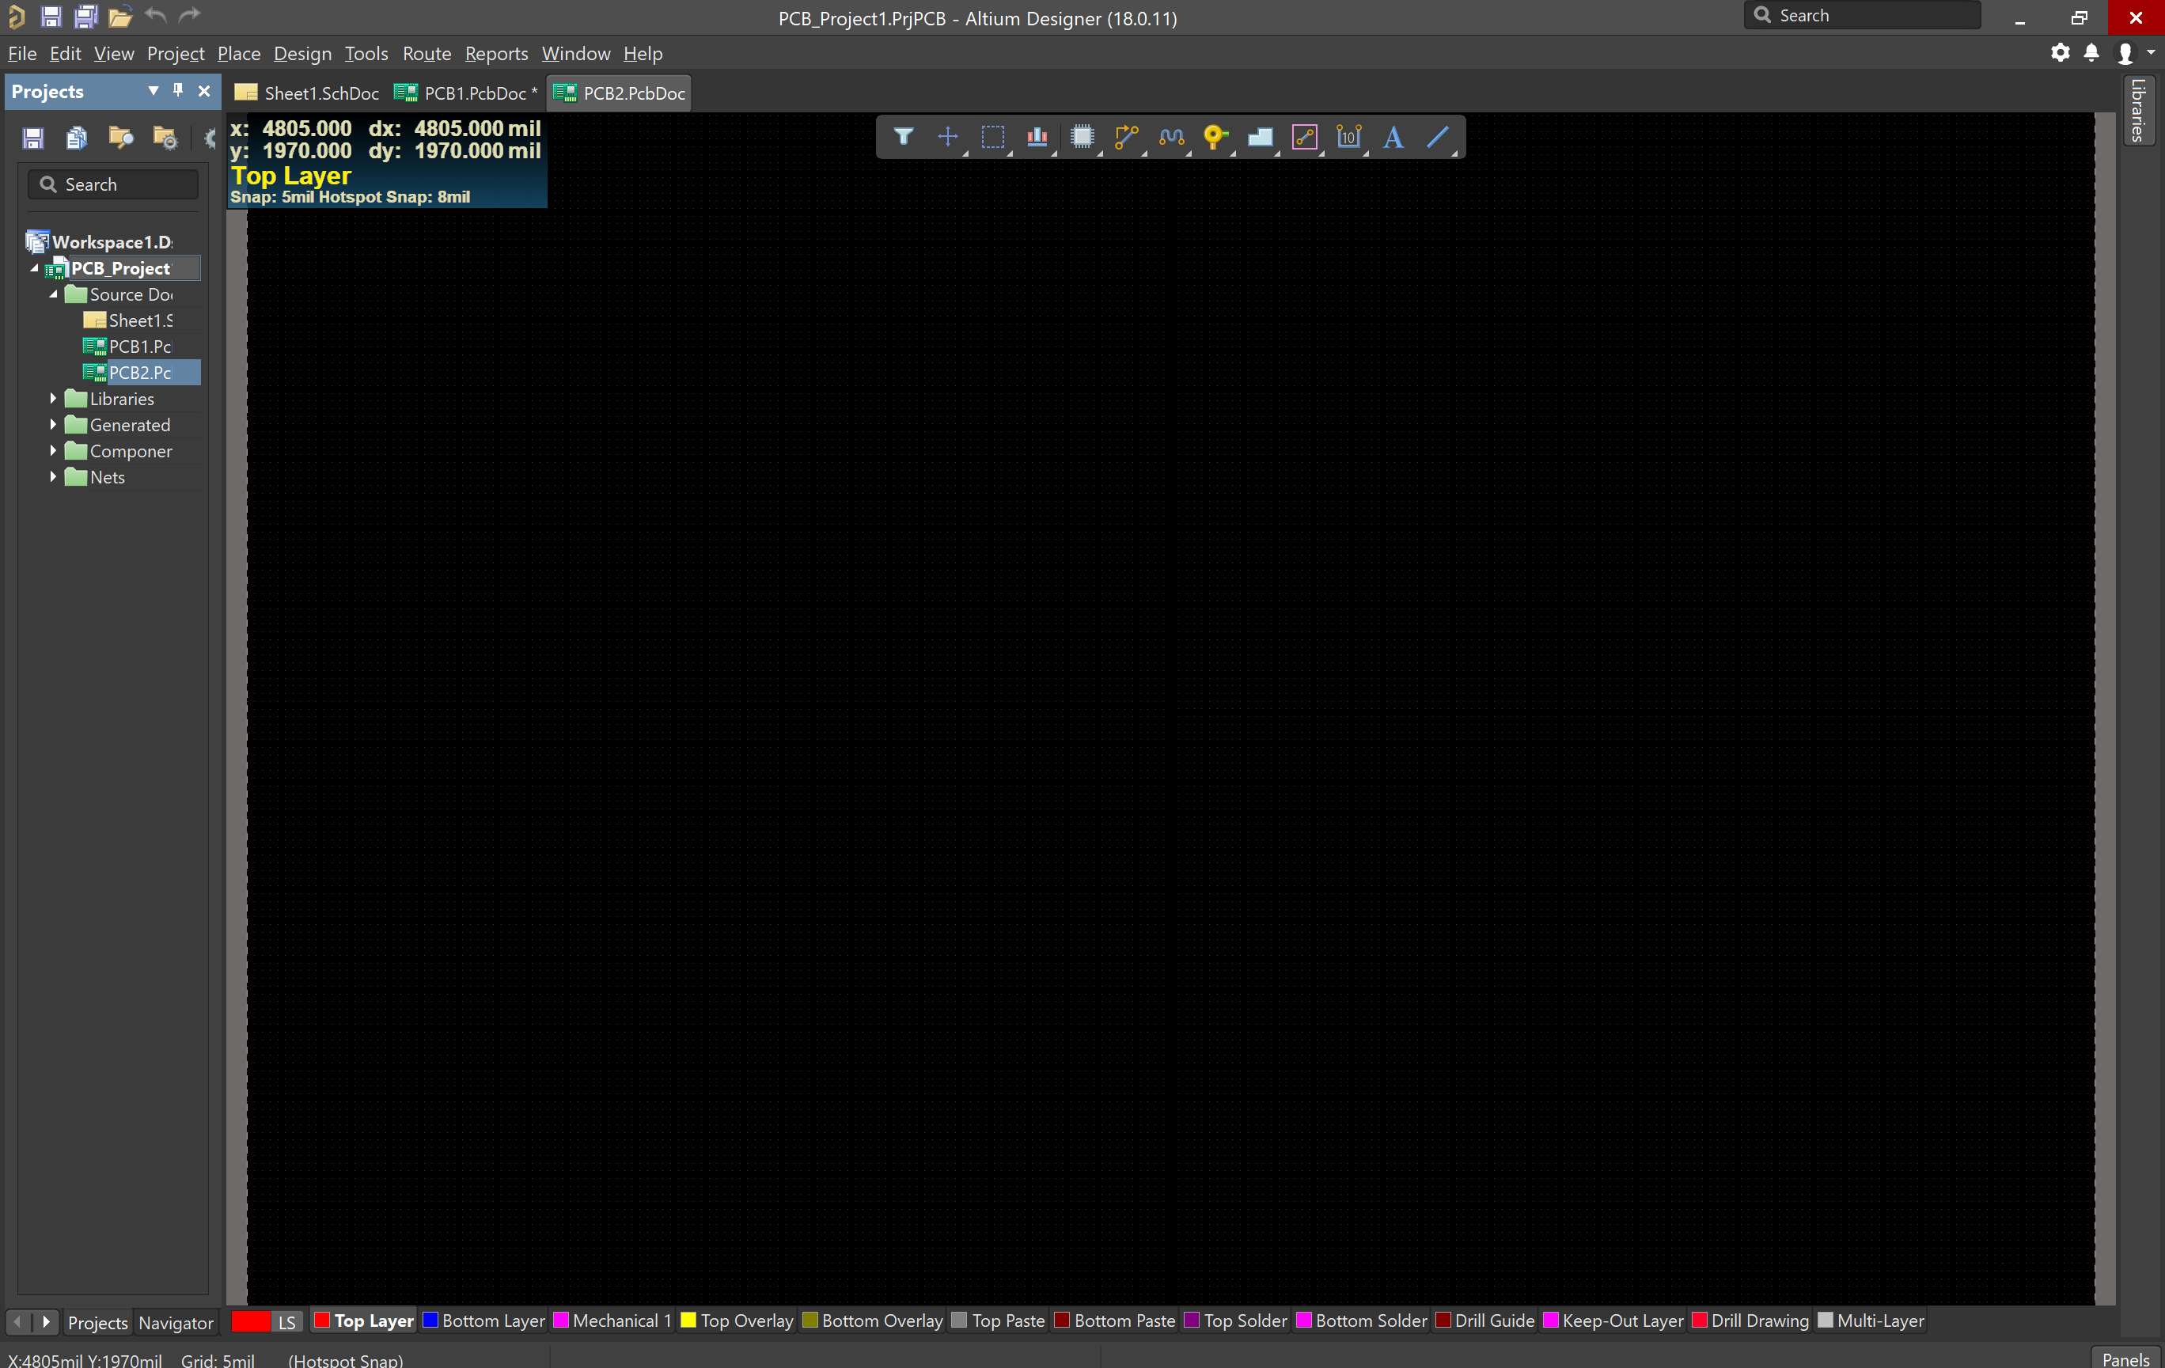Click the current layer red color swatch

pos(251,1321)
